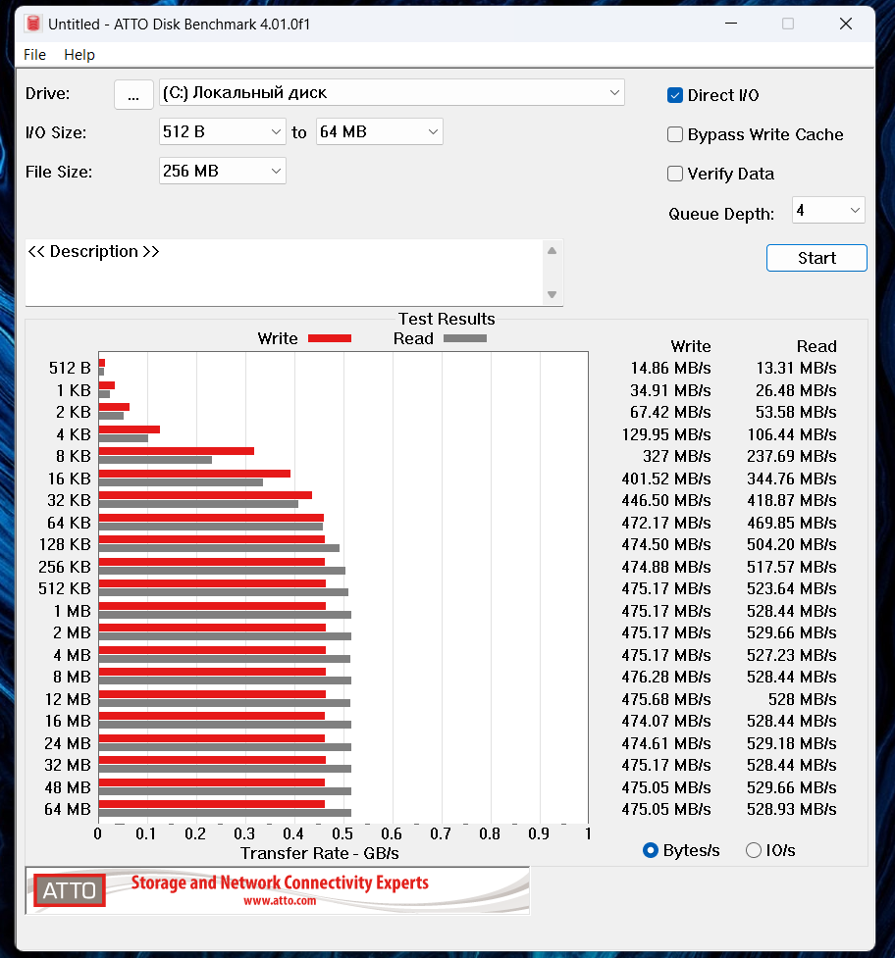
Task: Click the gray 128 KB read bar
Action: (219, 549)
